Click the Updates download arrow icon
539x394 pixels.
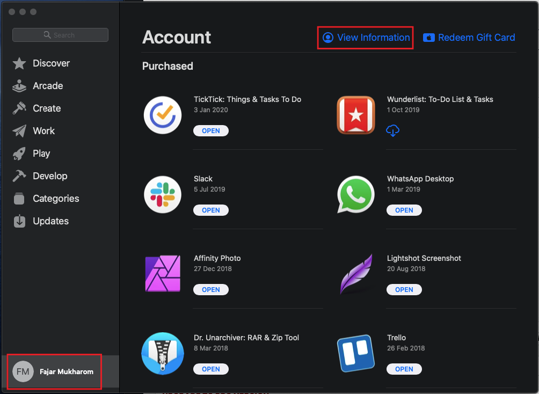click(x=19, y=221)
